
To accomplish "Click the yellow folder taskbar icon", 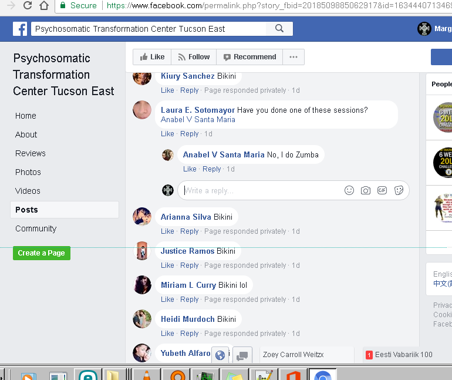I will 113,374.
